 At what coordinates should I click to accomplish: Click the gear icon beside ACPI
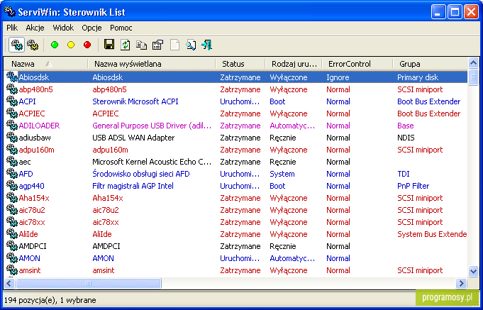tap(12, 101)
